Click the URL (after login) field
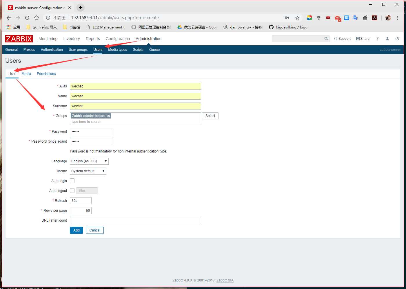 pyautogui.click(x=135, y=220)
